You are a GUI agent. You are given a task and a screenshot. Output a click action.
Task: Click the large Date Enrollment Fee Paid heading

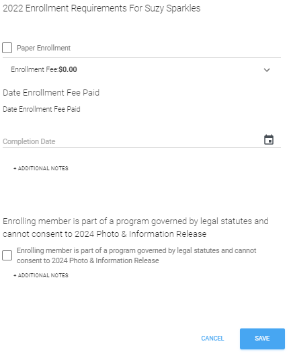point(51,93)
